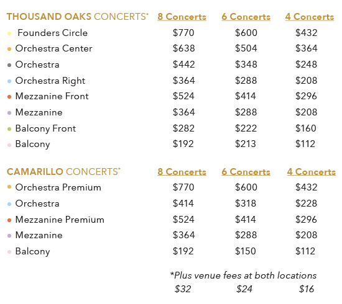Click the Camarillo Orchestra Premium color dot
Viewport: 342px width, 304px height.
9,187
